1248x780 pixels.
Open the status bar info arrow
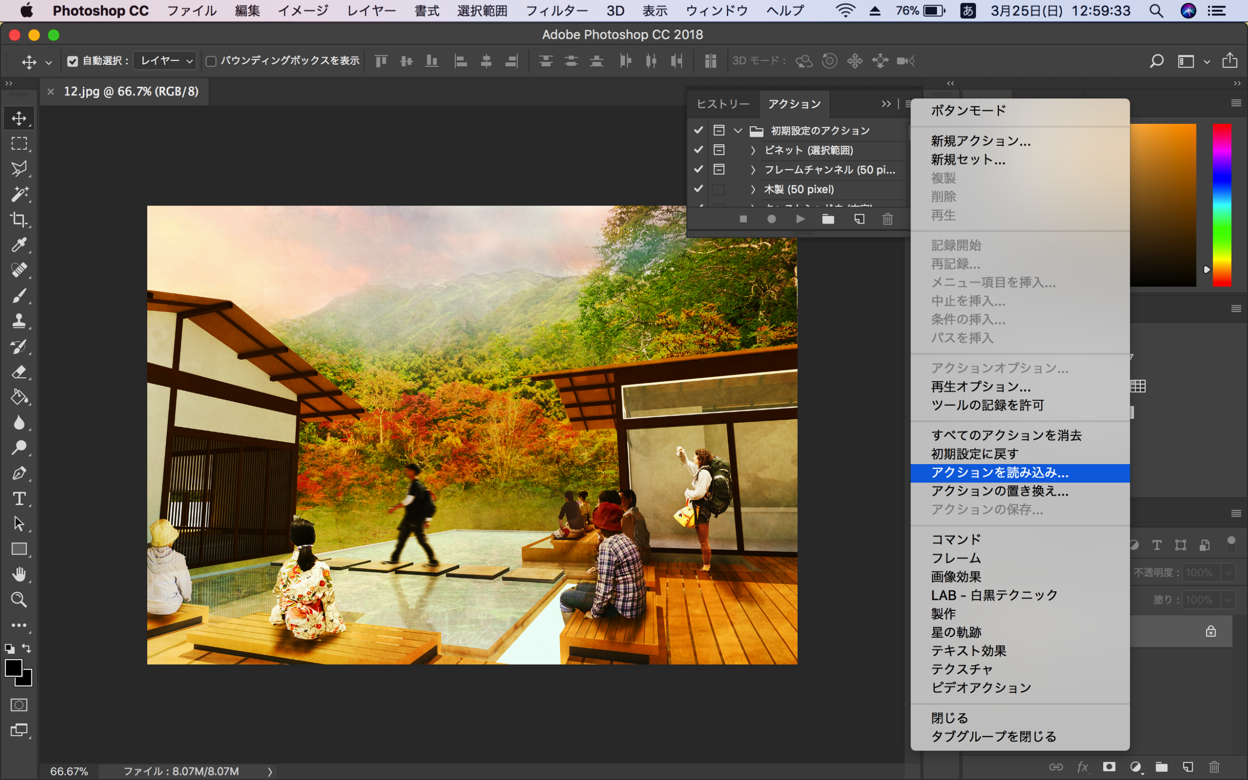pyautogui.click(x=270, y=772)
